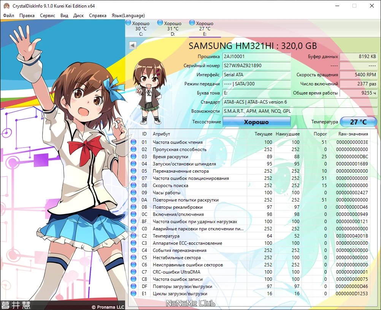
Task: Click status orb for attribute 07 row
Action: (x=133, y=178)
